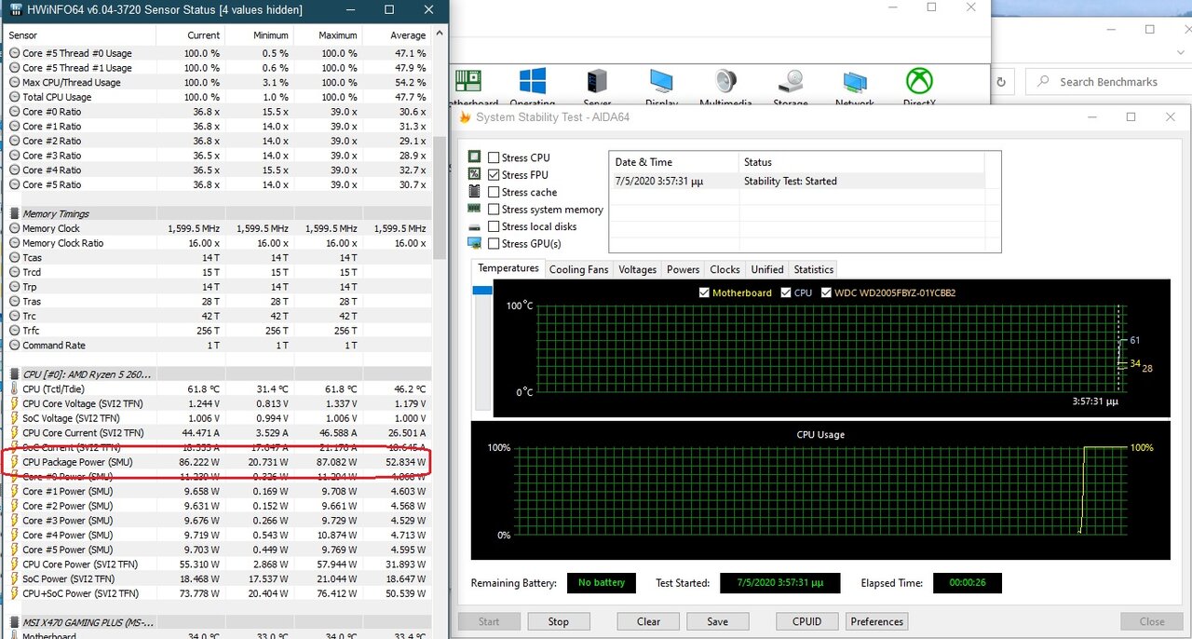Screen dimensions: 1192x639
Task: Select the Max CPU/Thread Usage row
Action: [219, 83]
